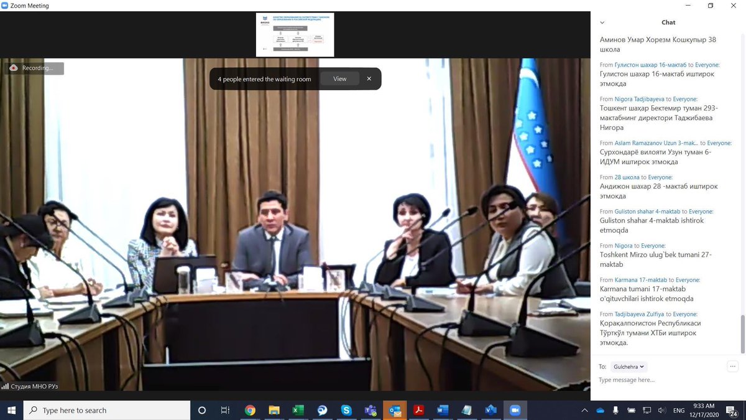The width and height of the screenshot is (746, 420).
Task: Switch to Zoom in the taskbar
Action: pos(515,410)
